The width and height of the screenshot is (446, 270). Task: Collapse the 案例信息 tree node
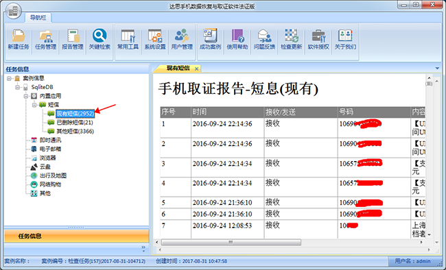pyautogui.click(x=9, y=78)
